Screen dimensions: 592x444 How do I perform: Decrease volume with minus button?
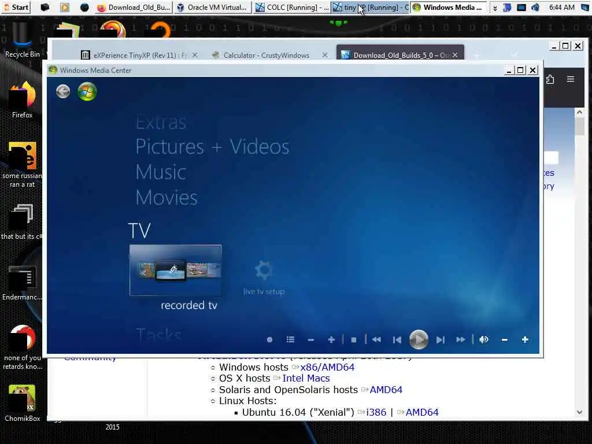click(504, 340)
